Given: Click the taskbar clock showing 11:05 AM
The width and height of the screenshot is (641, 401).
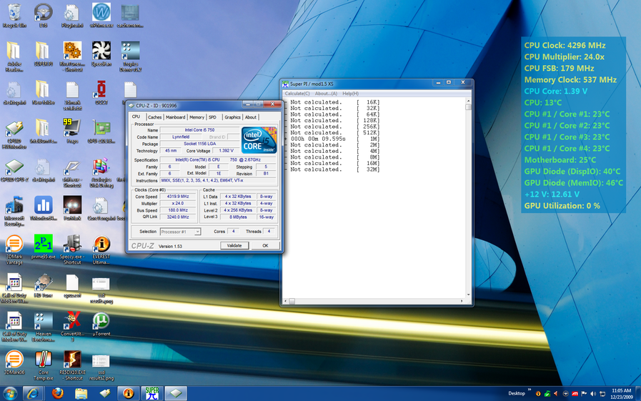Looking at the screenshot, I should pyautogui.click(x=622, y=394).
